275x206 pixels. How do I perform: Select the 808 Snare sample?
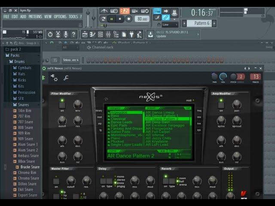point(25,127)
